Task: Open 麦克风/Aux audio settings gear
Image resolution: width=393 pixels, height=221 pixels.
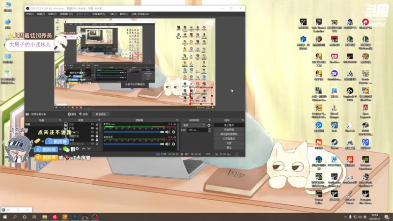Action: coord(173,132)
